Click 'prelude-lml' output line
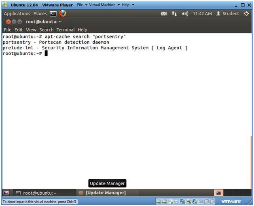This screenshot has width=254, height=206. click(95, 48)
